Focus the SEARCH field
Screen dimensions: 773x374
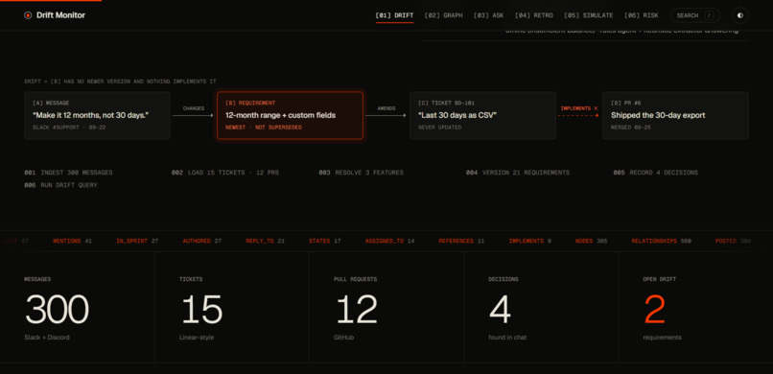point(695,15)
